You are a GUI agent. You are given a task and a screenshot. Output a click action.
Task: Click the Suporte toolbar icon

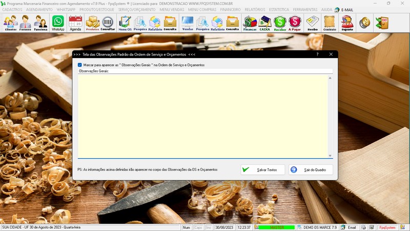(x=347, y=23)
